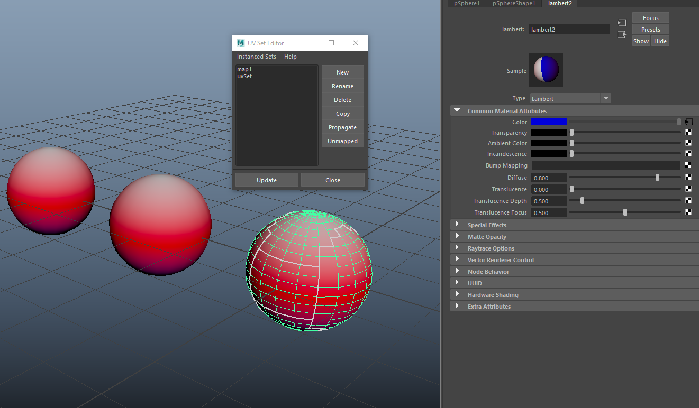Collapse the Common Material Attributes section
Image resolution: width=699 pixels, height=408 pixels.
point(457,110)
